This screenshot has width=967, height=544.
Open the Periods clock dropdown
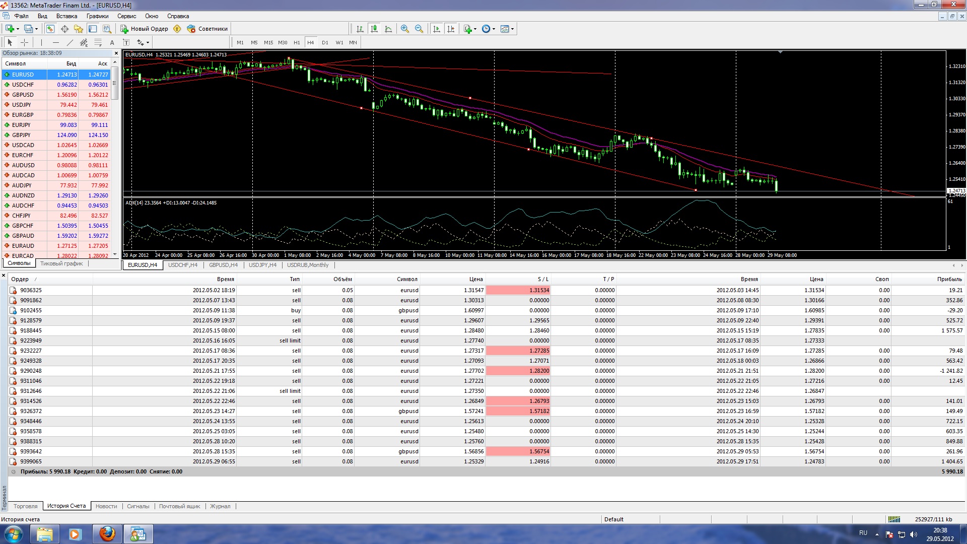pyautogui.click(x=488, y=29)
